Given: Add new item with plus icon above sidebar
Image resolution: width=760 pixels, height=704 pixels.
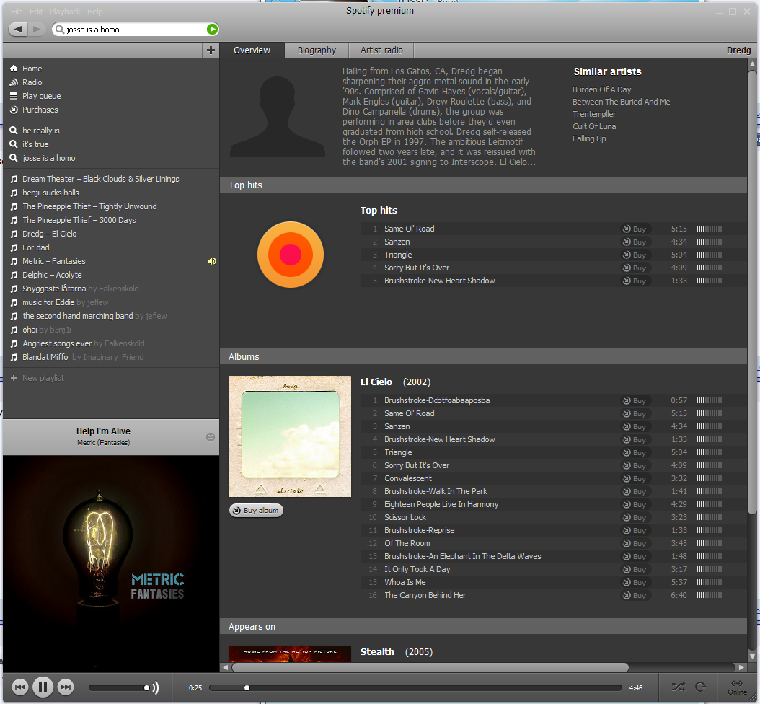Looking at the screenshot, I should click(211, 50).
